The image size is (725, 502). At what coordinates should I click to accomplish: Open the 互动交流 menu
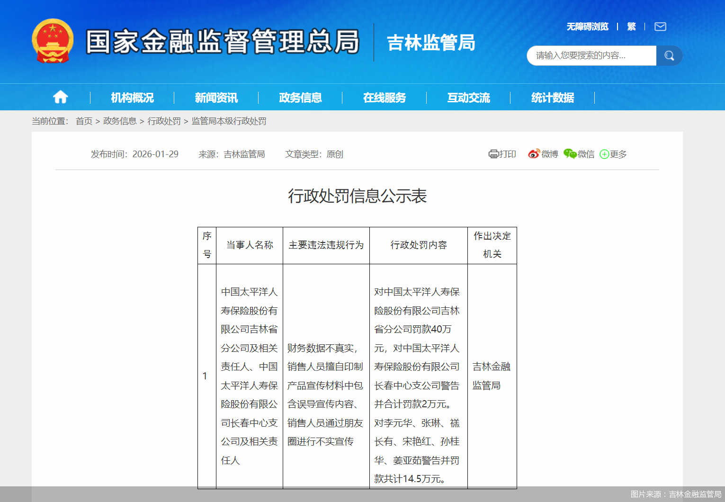468,97
